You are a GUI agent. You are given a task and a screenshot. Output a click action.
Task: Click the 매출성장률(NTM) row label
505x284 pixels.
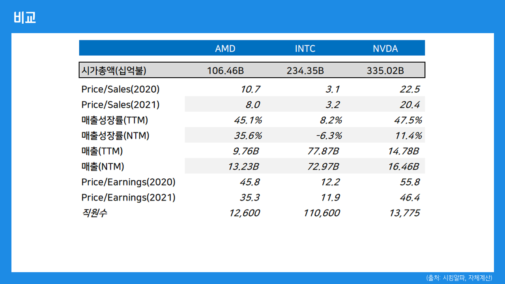(x=115, y=135)
